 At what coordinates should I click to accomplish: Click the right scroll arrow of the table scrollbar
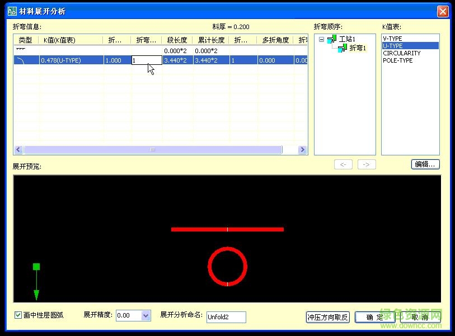[x=302, y=149]
